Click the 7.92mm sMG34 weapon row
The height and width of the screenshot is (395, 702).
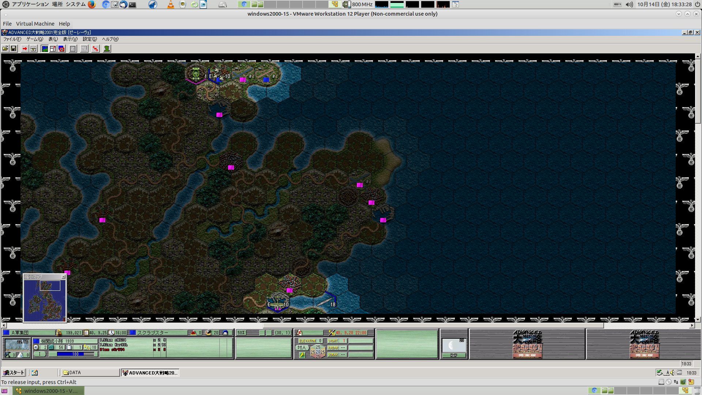[x=133, y=340]
